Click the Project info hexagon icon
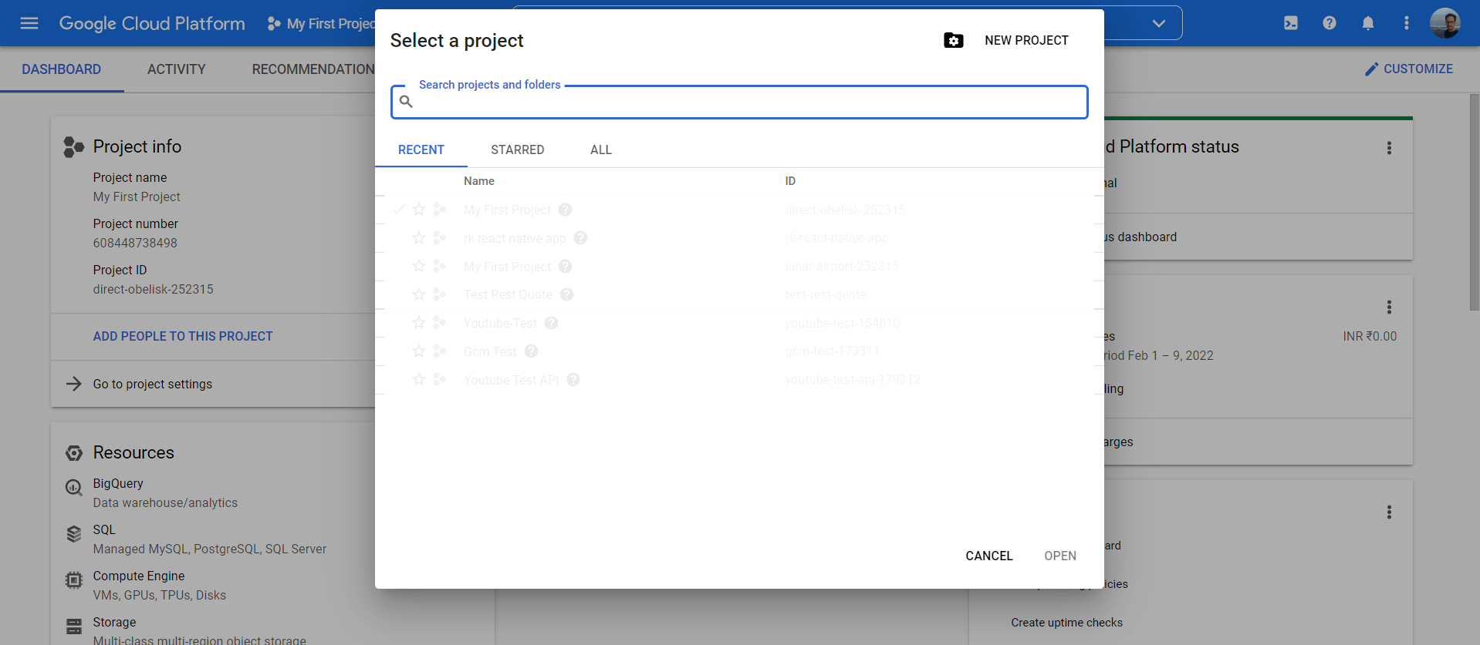Screen dimensions: 1480x645 click(73, 146)
